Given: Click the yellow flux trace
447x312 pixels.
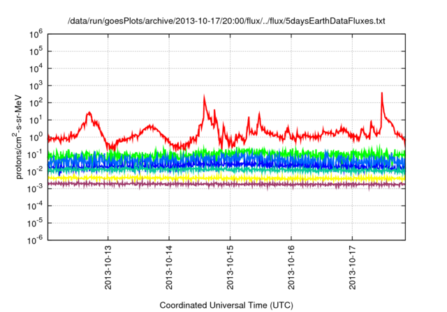Looking at the screenshot, I should 226,178.
